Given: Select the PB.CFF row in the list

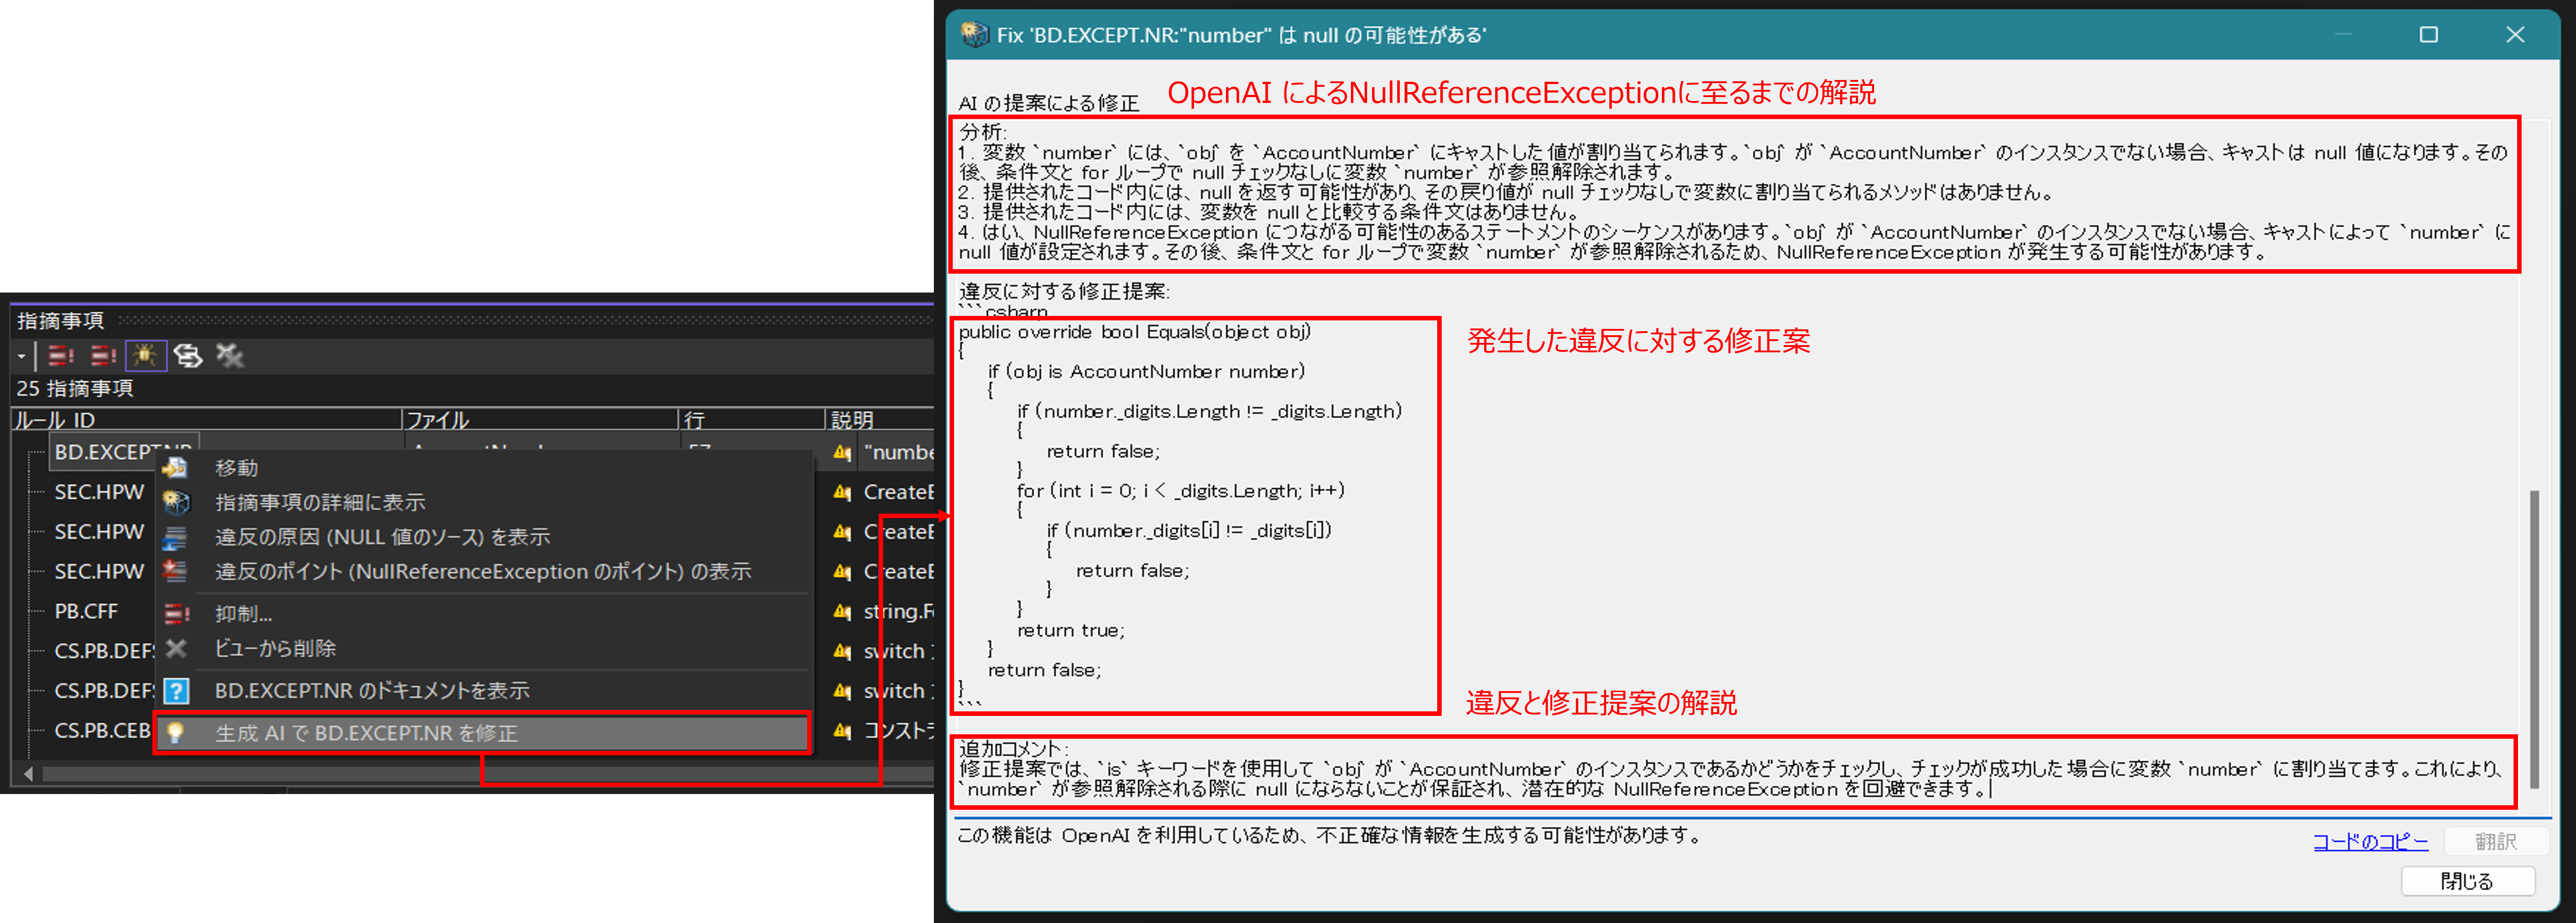Looking at the screenshot, I should pyautogui.click(x=86, y=611).
